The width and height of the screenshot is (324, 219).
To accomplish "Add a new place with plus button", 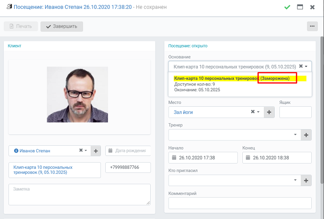I will coord(269,112).
